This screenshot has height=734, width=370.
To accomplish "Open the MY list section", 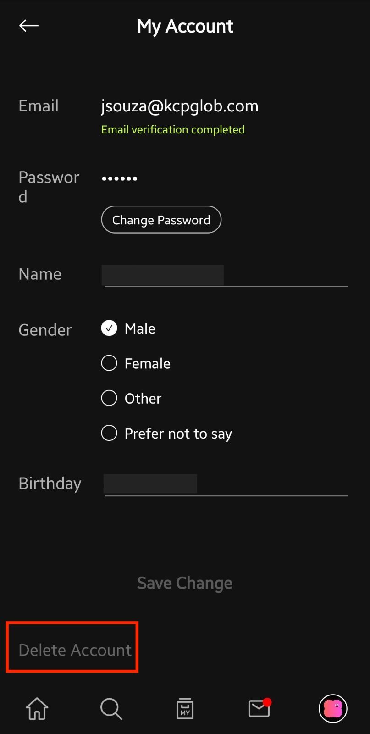I will click(185, 708).
